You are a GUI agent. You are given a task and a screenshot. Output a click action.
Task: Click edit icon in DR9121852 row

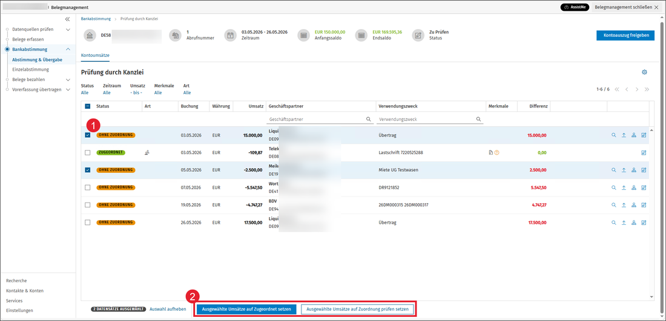[644, 187]
